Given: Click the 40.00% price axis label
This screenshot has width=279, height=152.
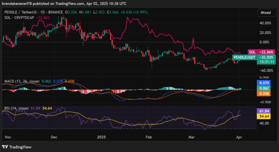Looking at the screenshot, I should point(265,23).
